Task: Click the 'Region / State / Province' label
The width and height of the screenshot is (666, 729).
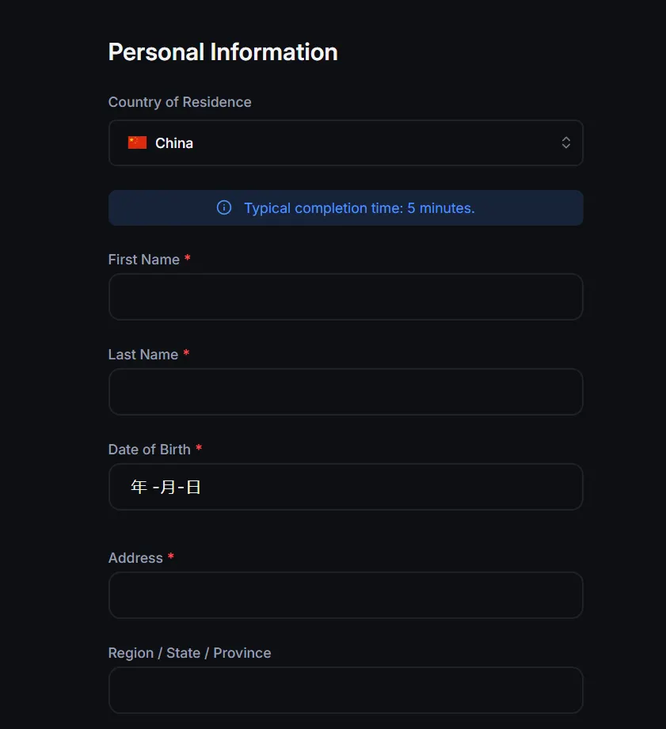Action: click(x=189, y=653)
